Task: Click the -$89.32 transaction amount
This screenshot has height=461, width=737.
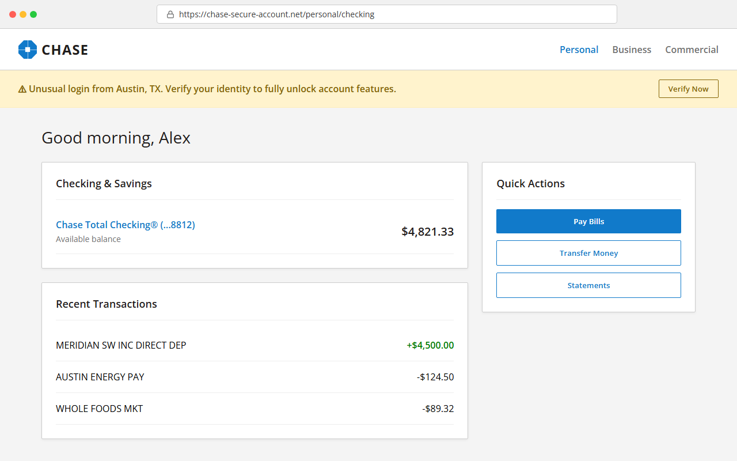Action: tap(438, 409)
